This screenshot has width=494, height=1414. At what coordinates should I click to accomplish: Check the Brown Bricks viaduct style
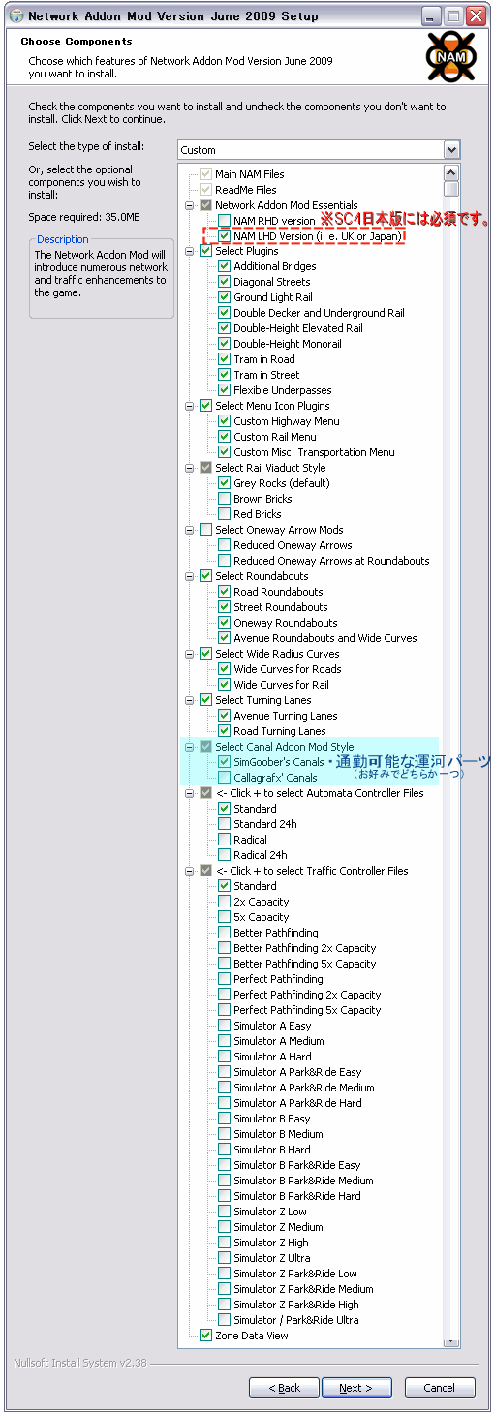tap(225, 499)
